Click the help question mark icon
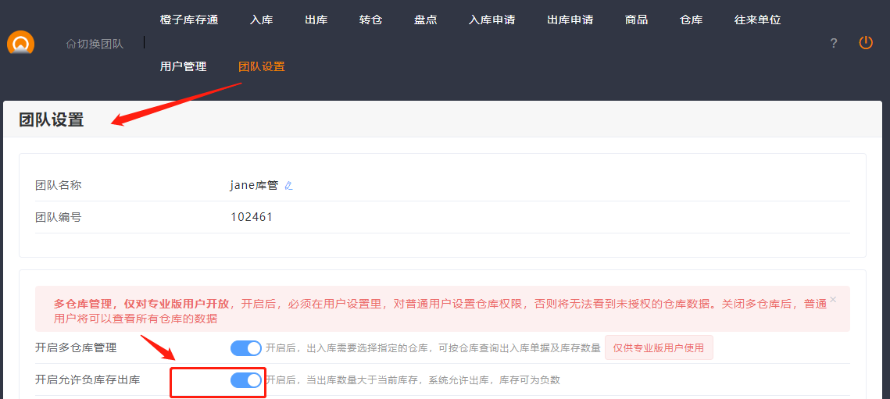Image resolution: width=890 pixels, height=399 pixels. [834, 44]
